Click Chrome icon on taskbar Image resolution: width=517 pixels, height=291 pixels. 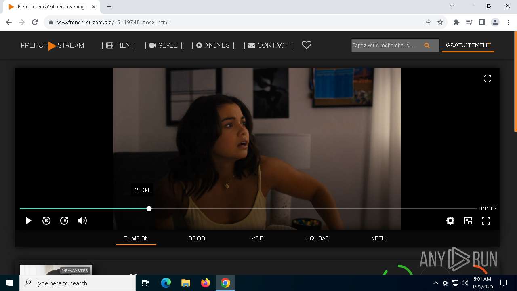pos(225,283)
